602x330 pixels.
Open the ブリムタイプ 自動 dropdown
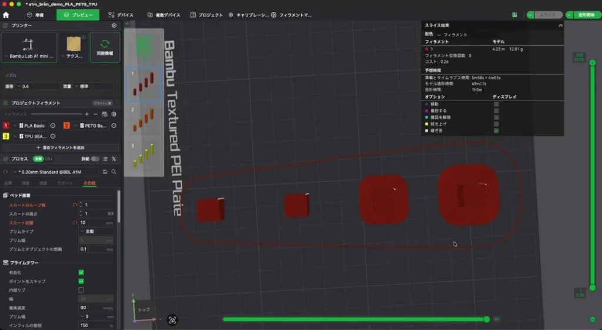pos(96,231)
